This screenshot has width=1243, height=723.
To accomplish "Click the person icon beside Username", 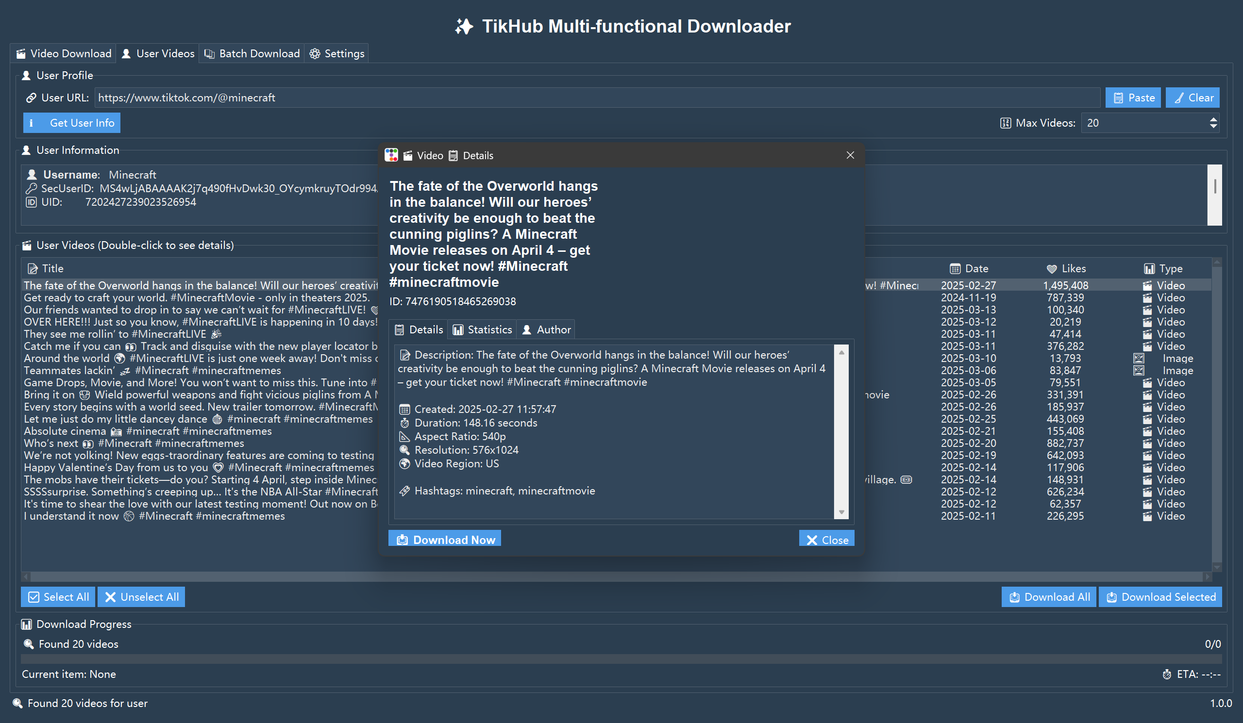I will coord(32,175).
